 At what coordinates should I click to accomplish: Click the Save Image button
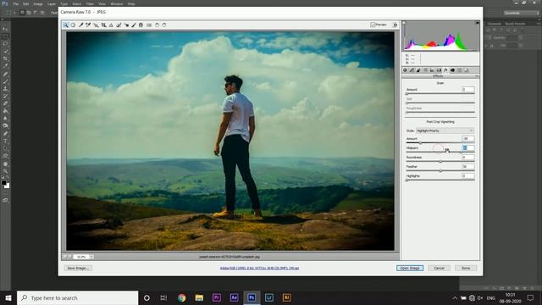(x=78, y=268)
